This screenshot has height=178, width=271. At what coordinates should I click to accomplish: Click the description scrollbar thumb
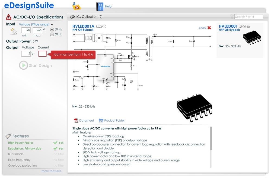point(211,138)
